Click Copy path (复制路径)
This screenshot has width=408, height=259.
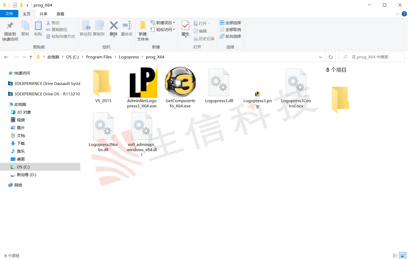pyautogui.click(x=57, y=30)
